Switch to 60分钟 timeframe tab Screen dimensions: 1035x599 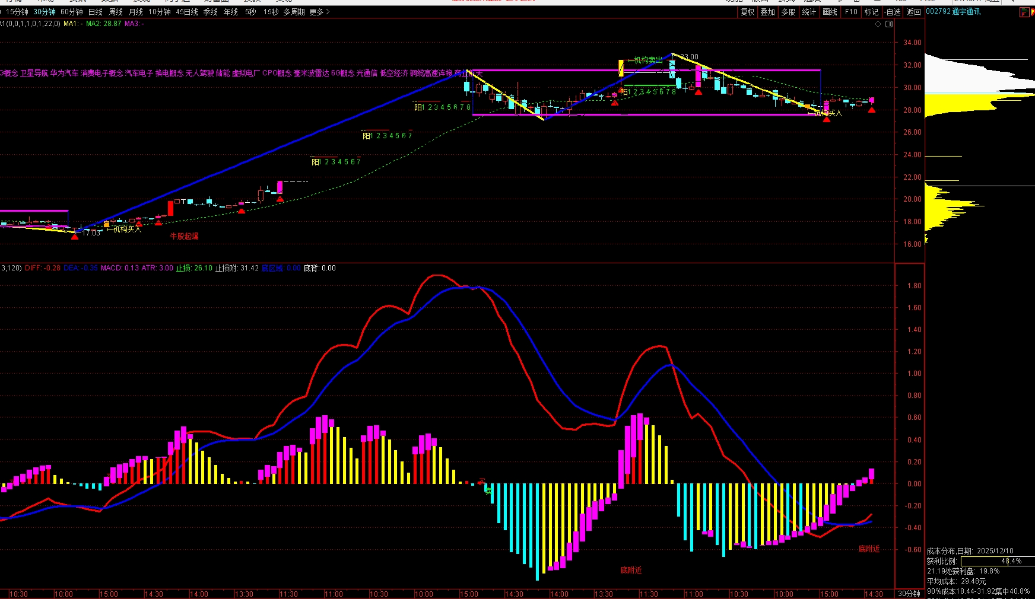click(x=71, y=12)
